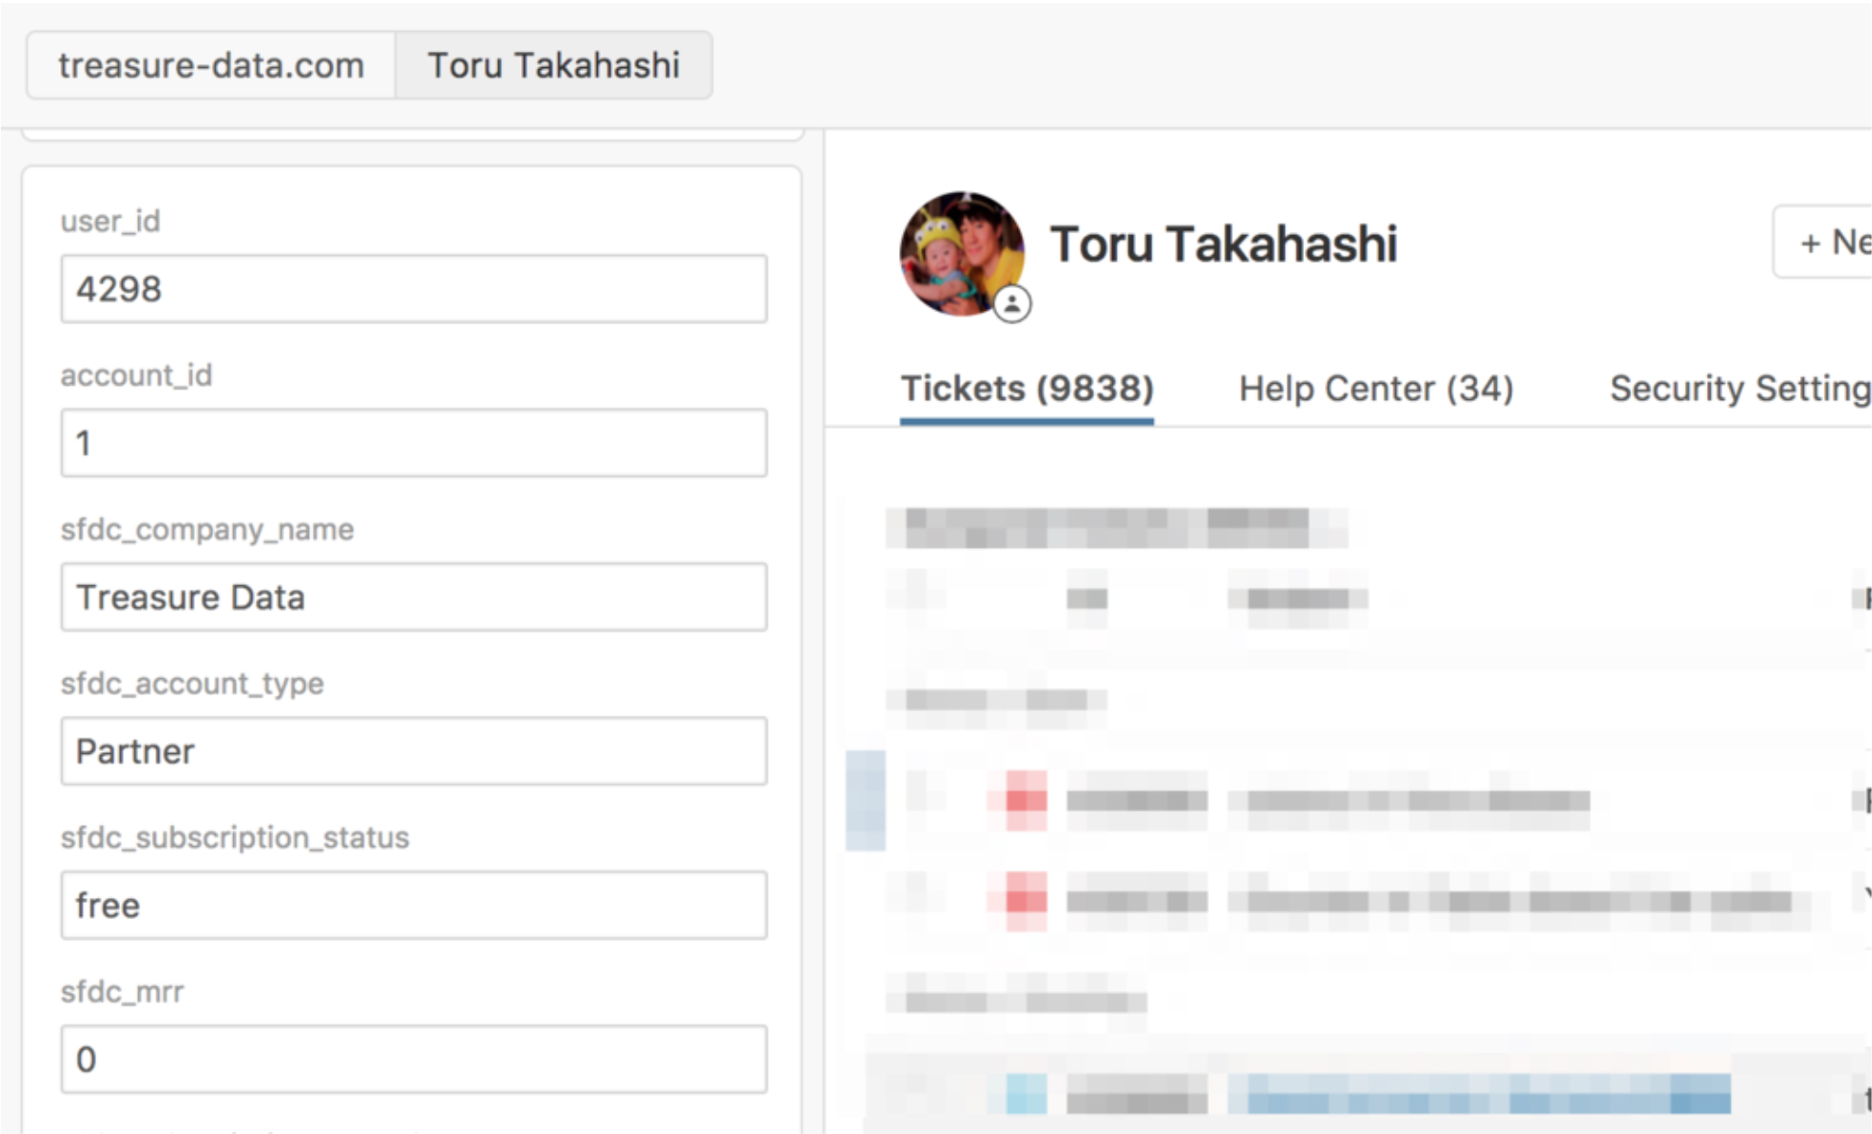
Task: Switch to the Tickets (9838) tab
Action: [x=1027, y=389]
